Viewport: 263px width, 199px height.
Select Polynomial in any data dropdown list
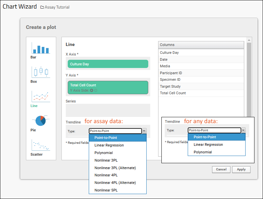[x=203, y=152]
